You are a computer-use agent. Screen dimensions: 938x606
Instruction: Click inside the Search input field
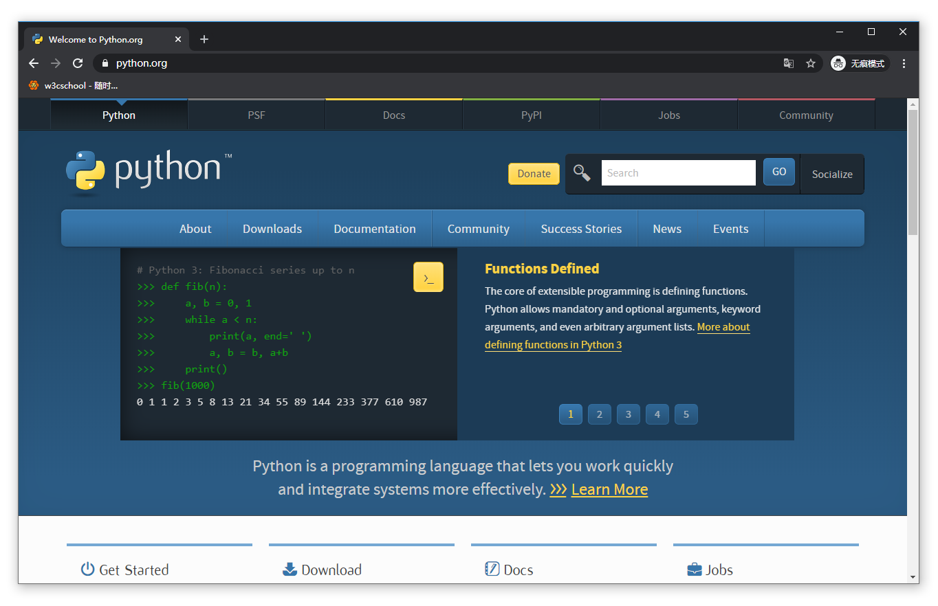pos(677,172)
